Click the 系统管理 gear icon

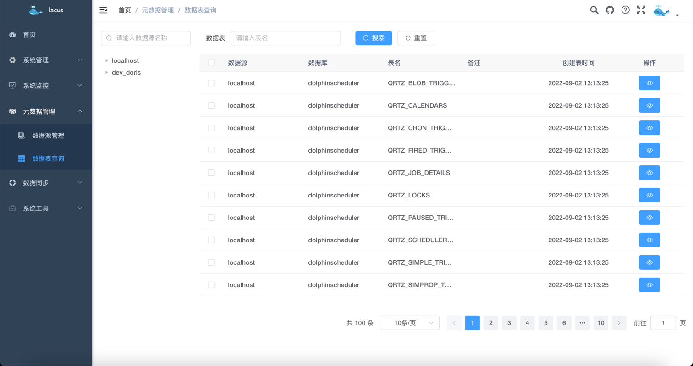coord(12,60)
